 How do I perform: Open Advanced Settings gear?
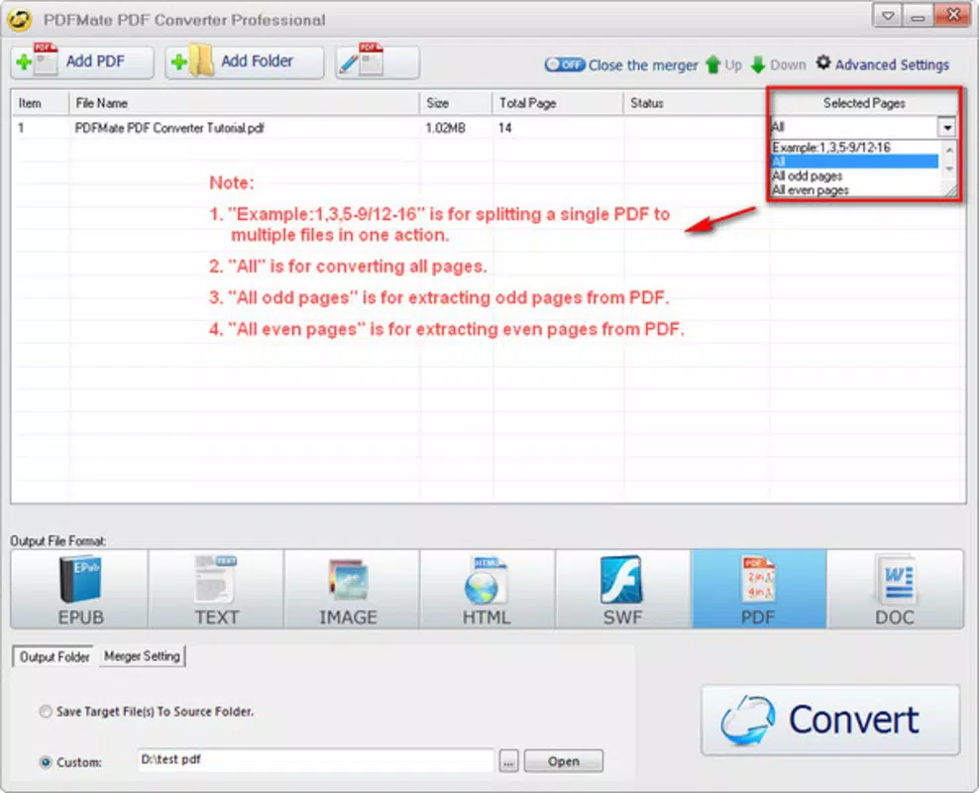coord(883,63)
